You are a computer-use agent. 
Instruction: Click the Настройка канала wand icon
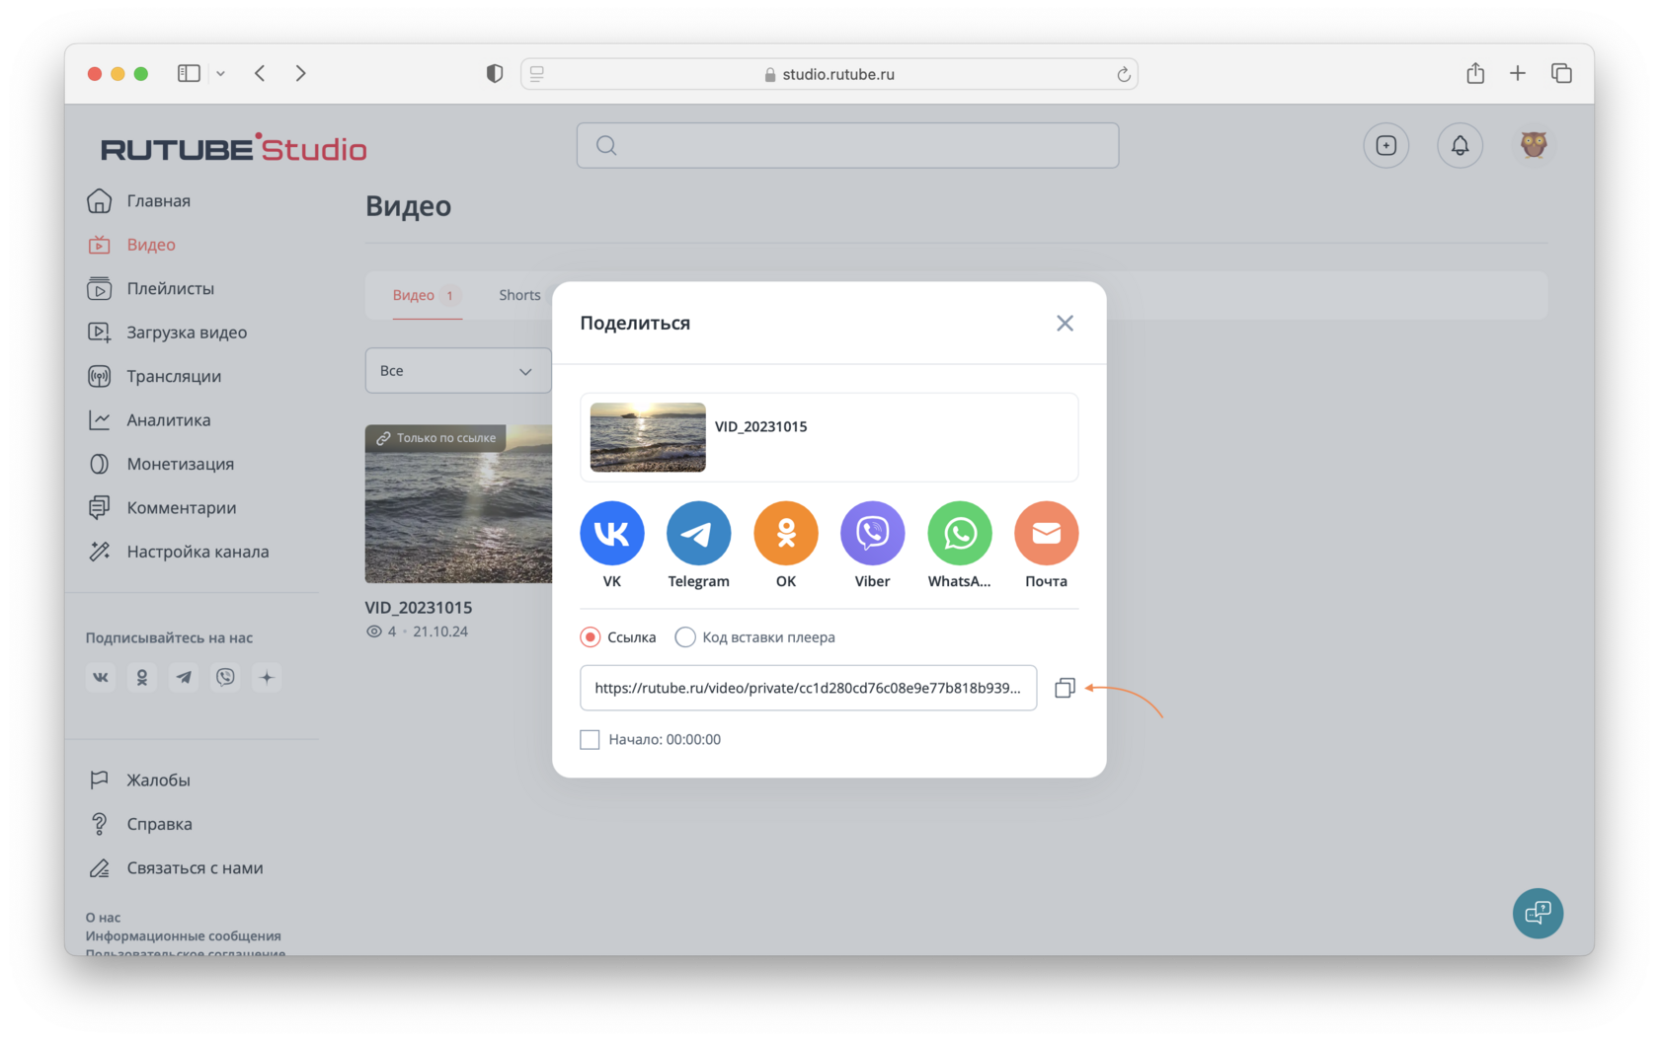point(100,552)
